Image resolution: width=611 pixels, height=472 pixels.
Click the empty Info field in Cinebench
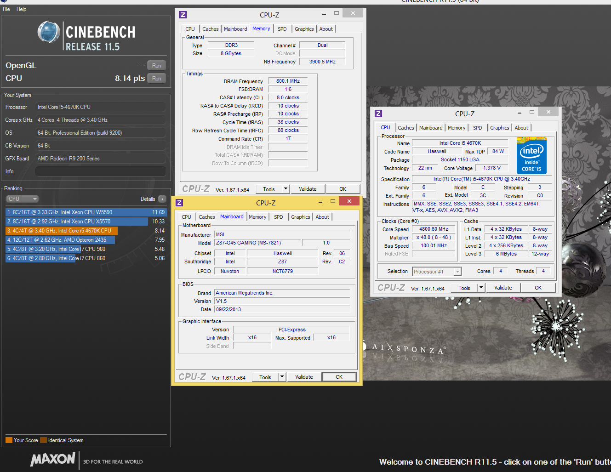[101, 171]
